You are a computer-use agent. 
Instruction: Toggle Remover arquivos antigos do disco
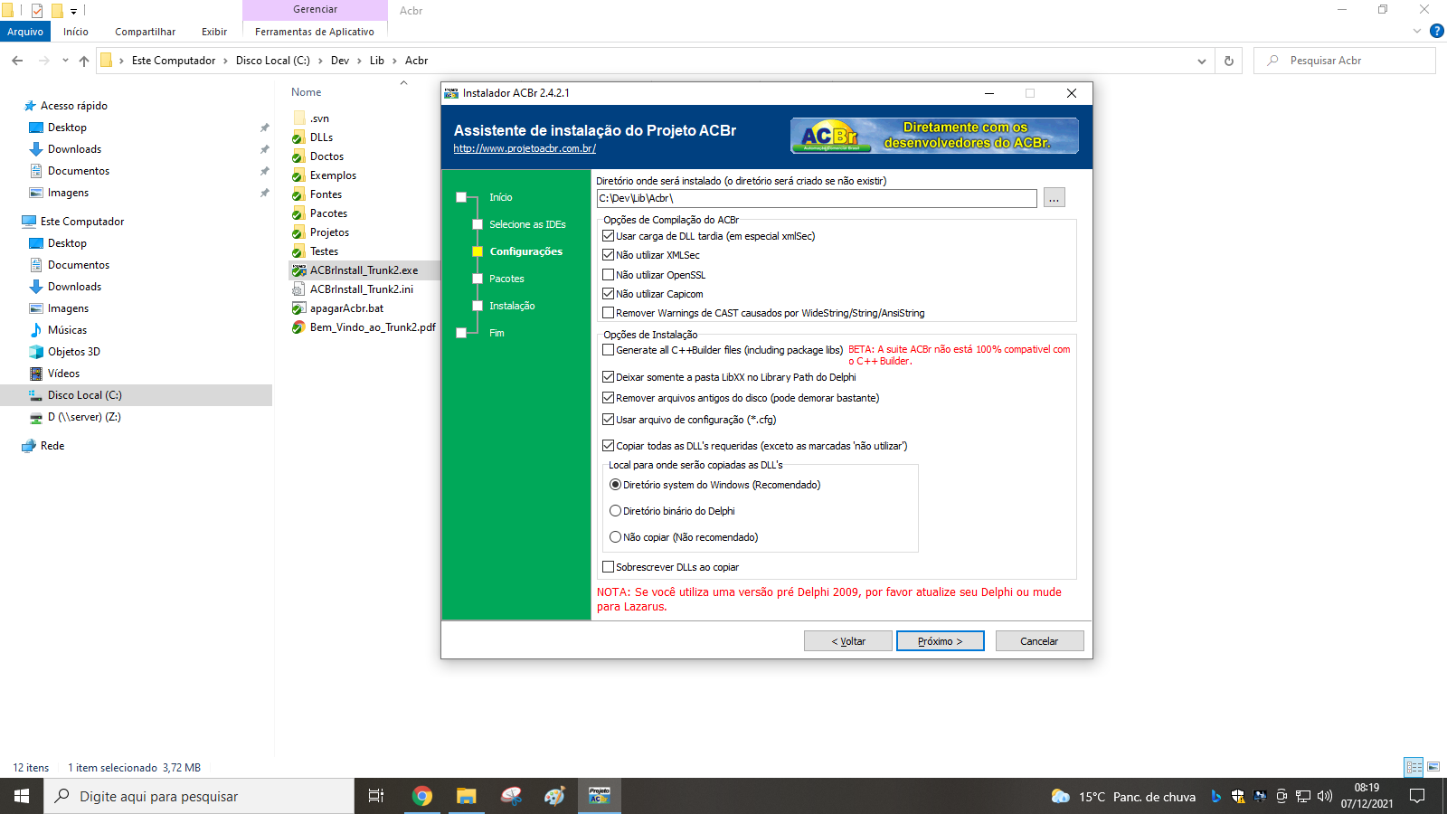click(609, 398)
